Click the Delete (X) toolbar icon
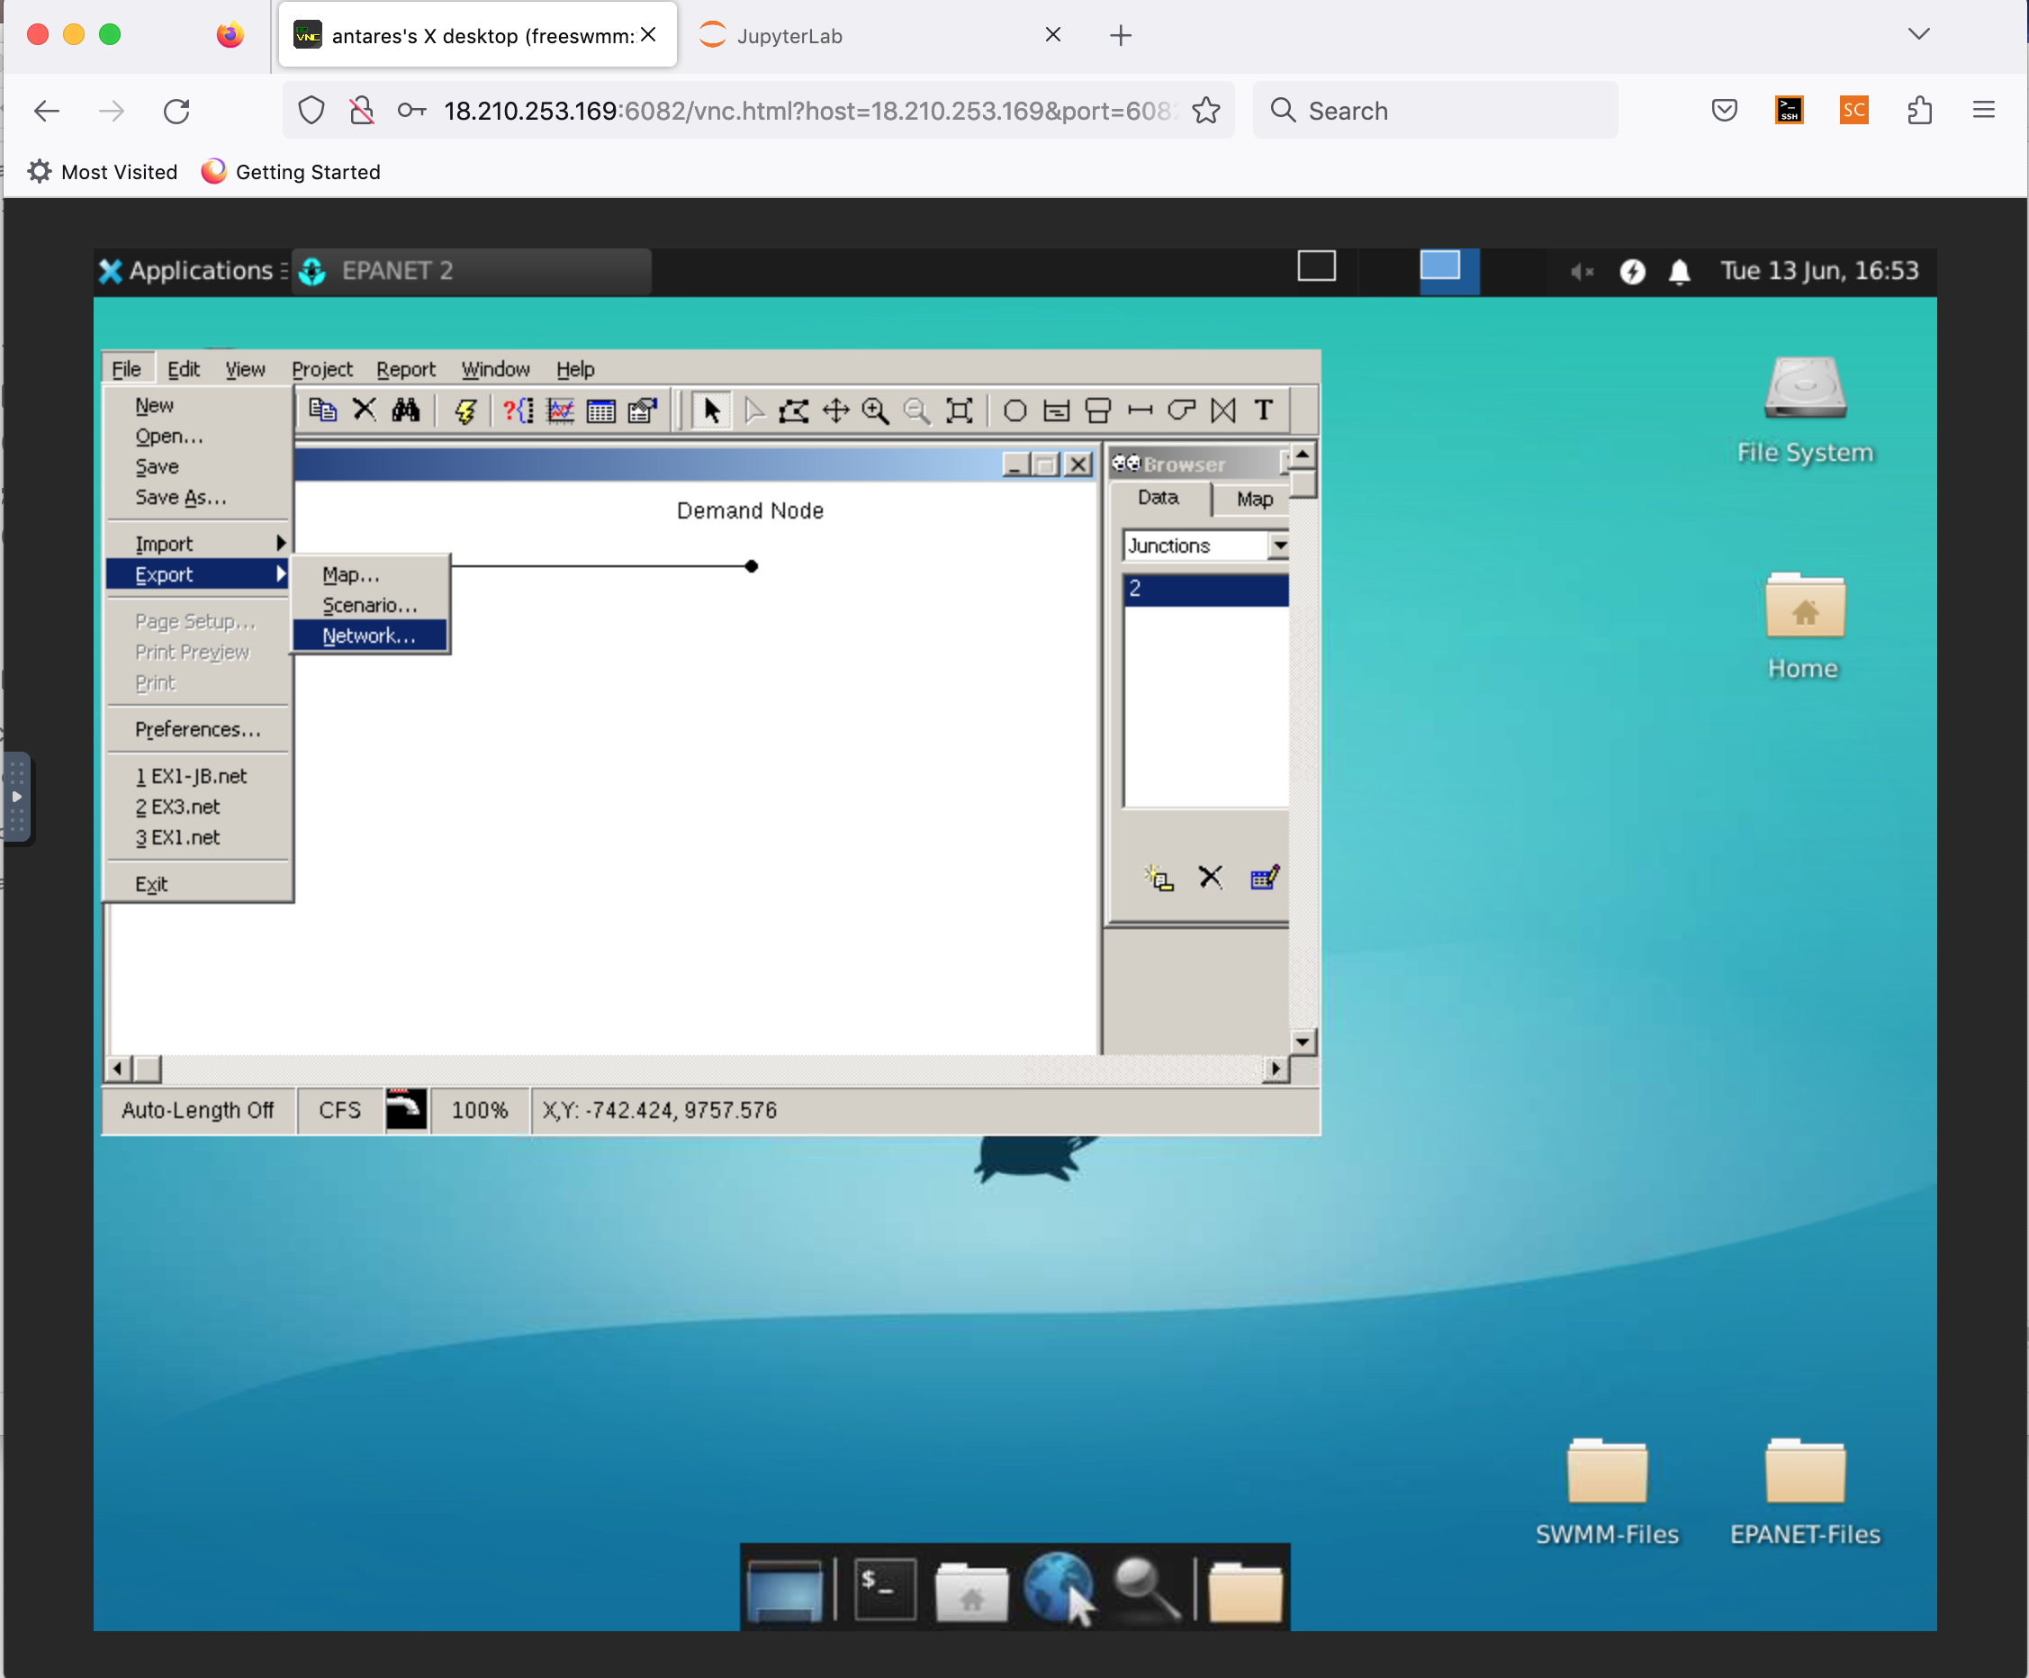This screenshot has height=1678, width=2029. 365,410
